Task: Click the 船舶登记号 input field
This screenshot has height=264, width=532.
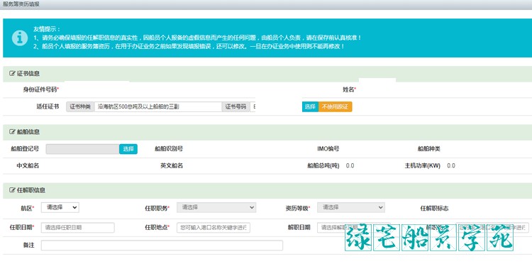Action: (x=82, y=149)
